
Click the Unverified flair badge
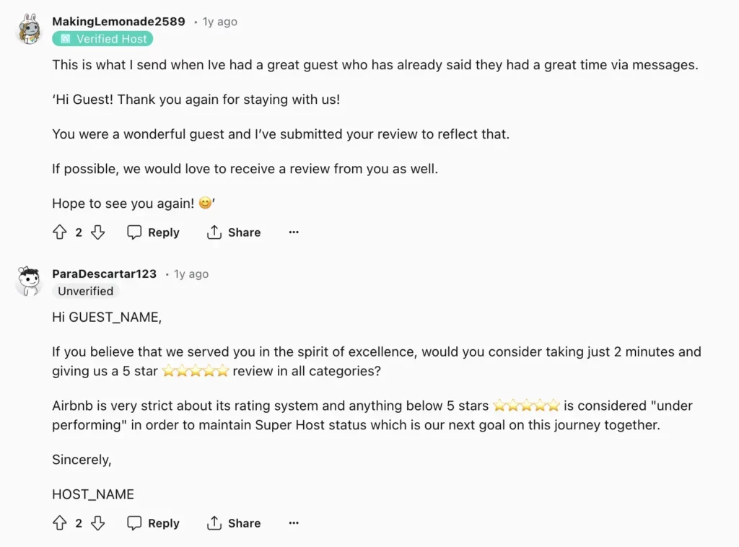[85, 292]
